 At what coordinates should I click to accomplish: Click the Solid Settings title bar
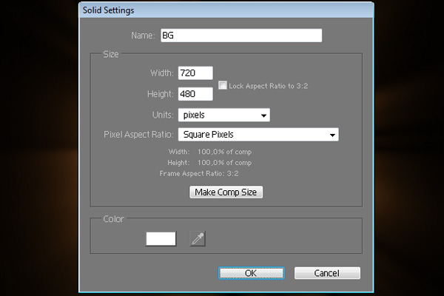pos(226,10)
